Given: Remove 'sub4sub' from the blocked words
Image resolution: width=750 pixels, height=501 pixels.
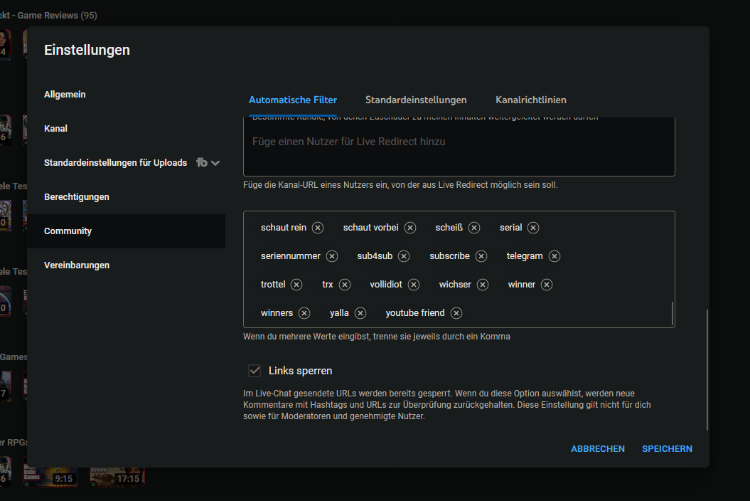Looking at the screenshot, I should pos(404,256).
